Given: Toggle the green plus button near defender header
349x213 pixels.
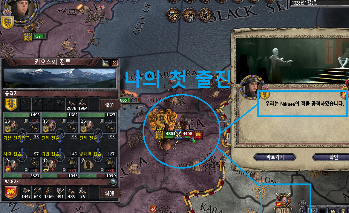Looking at the screenshot, I should 113,183.
